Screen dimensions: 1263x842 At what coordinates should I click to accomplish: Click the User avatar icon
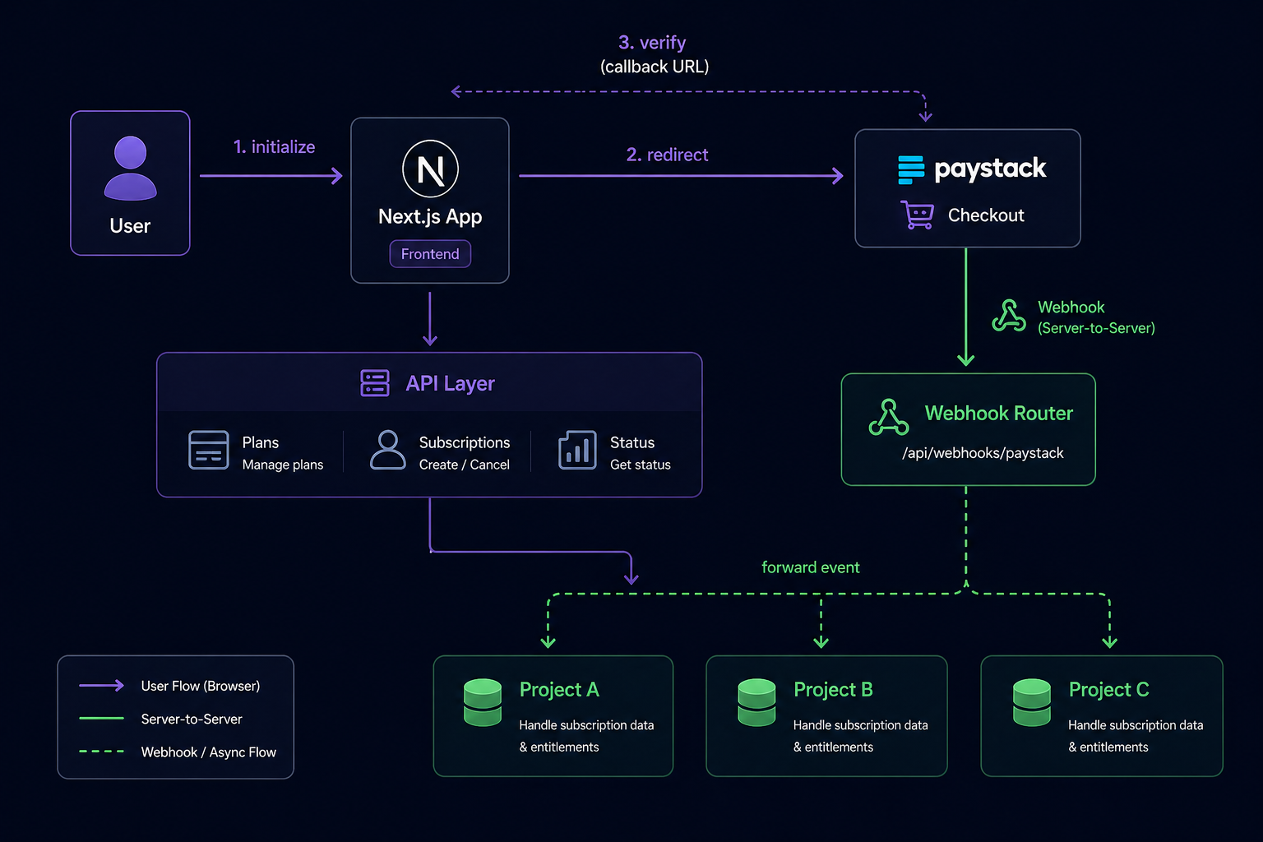click(130, 168)
